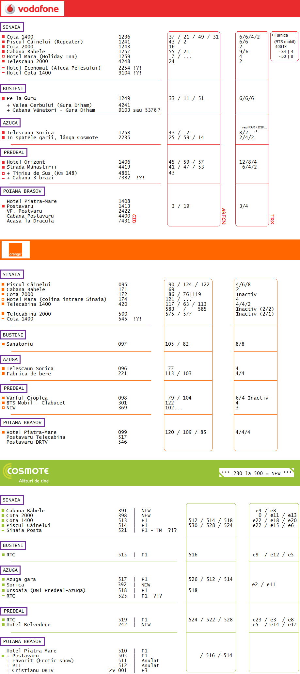The height and width of the screenshot is (674, 300).
Task: Click the 'Acasa la Dracula' entry
Action: click(x=30, y=221)
